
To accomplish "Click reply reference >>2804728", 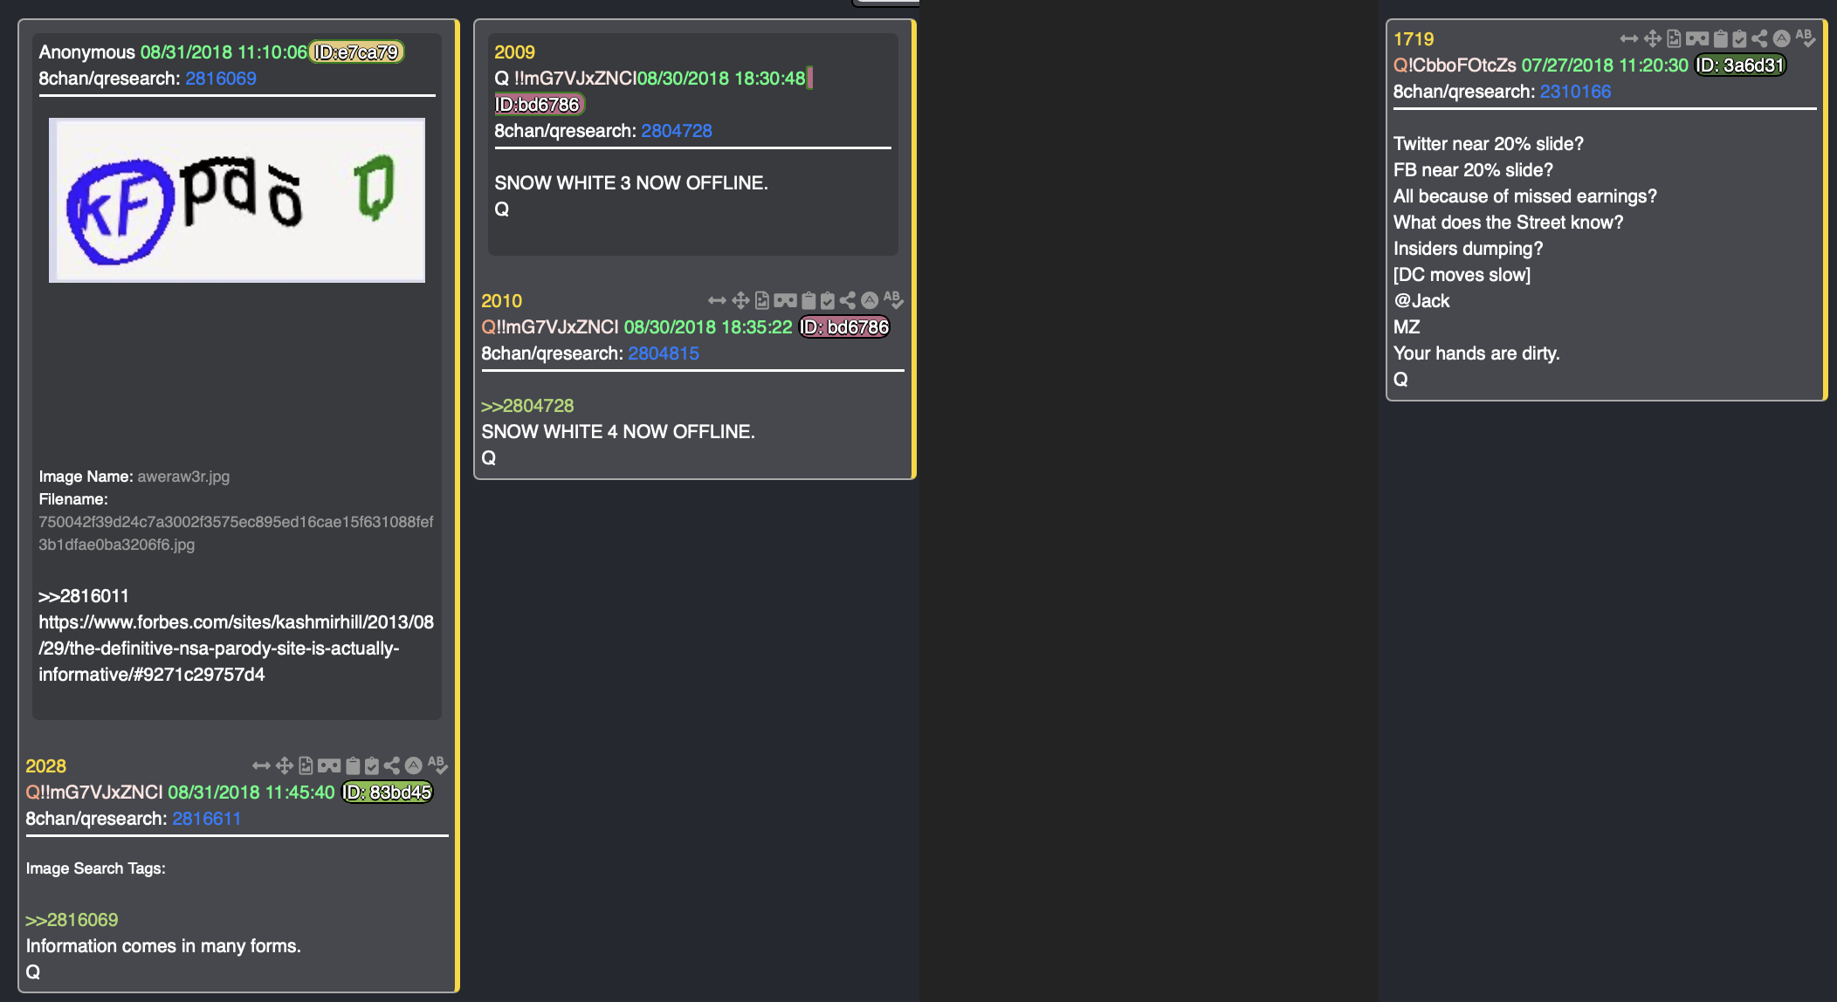I will (527, 406).
